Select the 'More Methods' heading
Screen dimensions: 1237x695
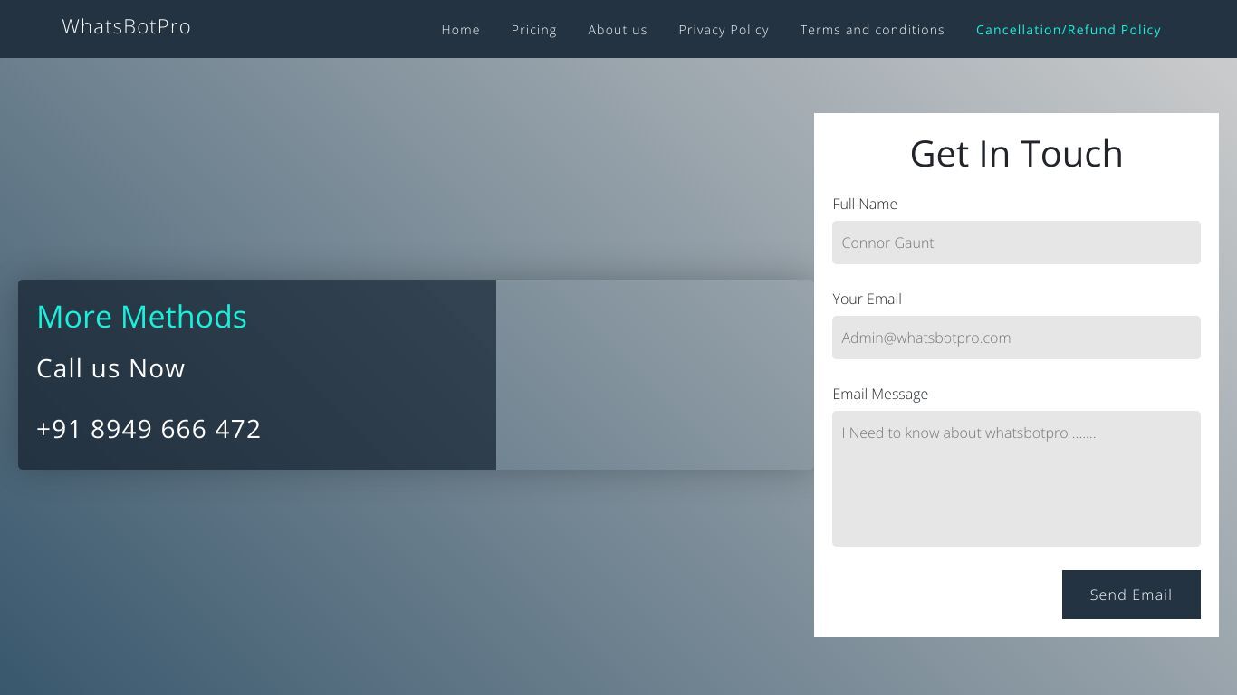coord(141,317)
